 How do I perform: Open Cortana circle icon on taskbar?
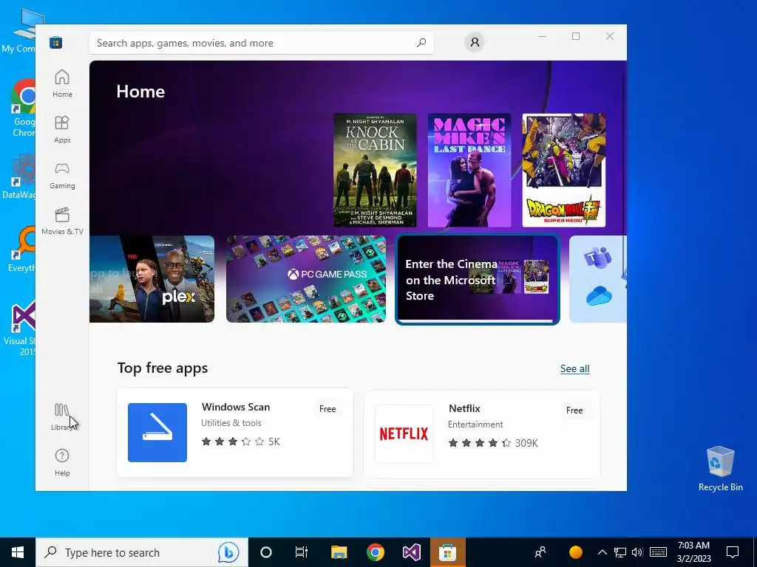(266, 552)
